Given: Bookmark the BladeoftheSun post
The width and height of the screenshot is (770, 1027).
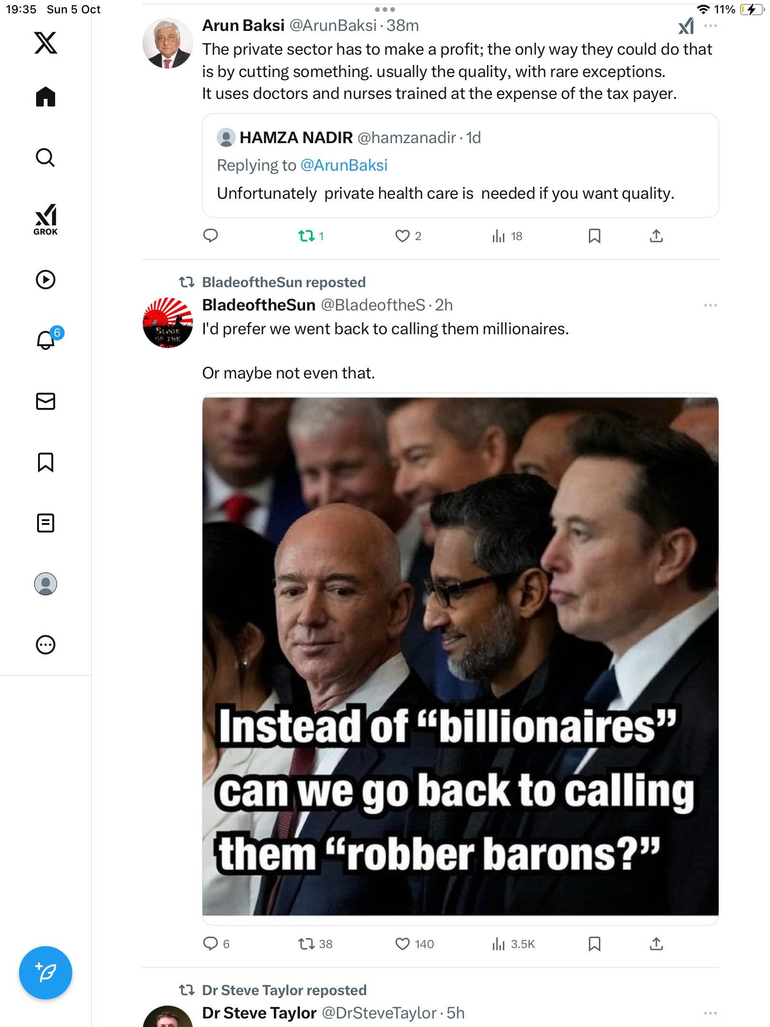Looking at the screenshot, I should (594, 944).
